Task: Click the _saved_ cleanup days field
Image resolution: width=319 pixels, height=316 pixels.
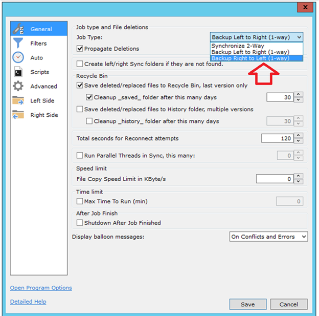Action: coord(280,97)
